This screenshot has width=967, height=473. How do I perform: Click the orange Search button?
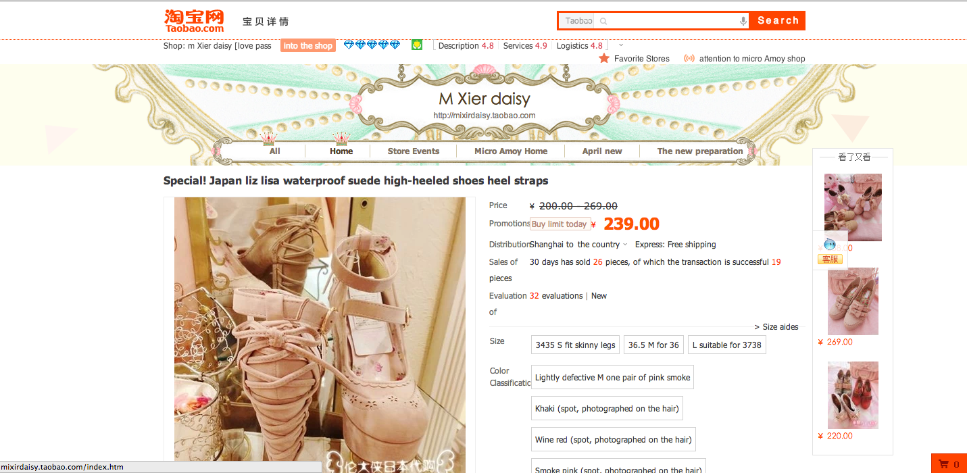pyautogui.click(x=777, y=21)
